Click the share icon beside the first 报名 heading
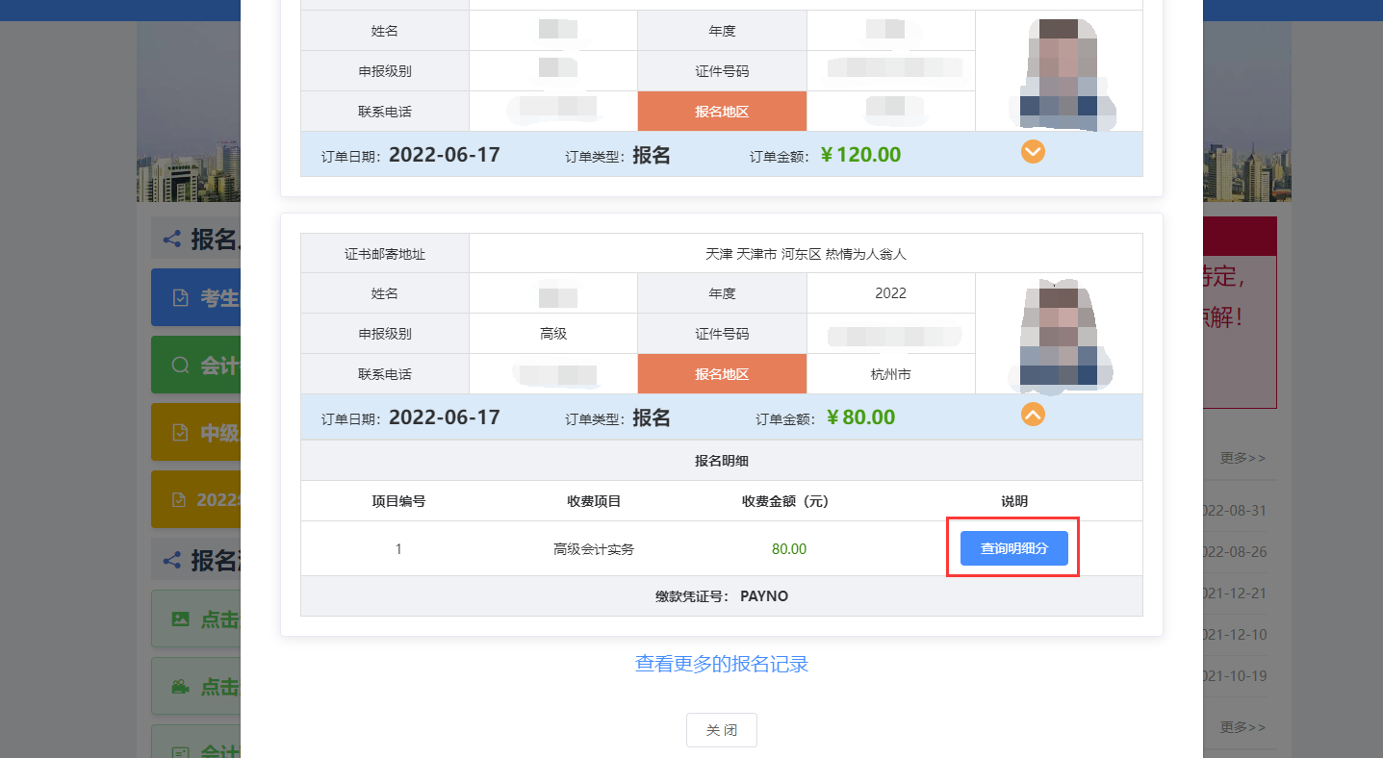The image size is (1383, 758). [171, 240]
